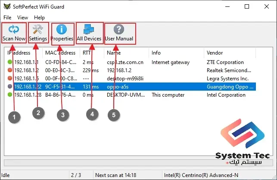Click vendor Legra Systems Inc.
The image size is (277, 180).
(227, 78)
